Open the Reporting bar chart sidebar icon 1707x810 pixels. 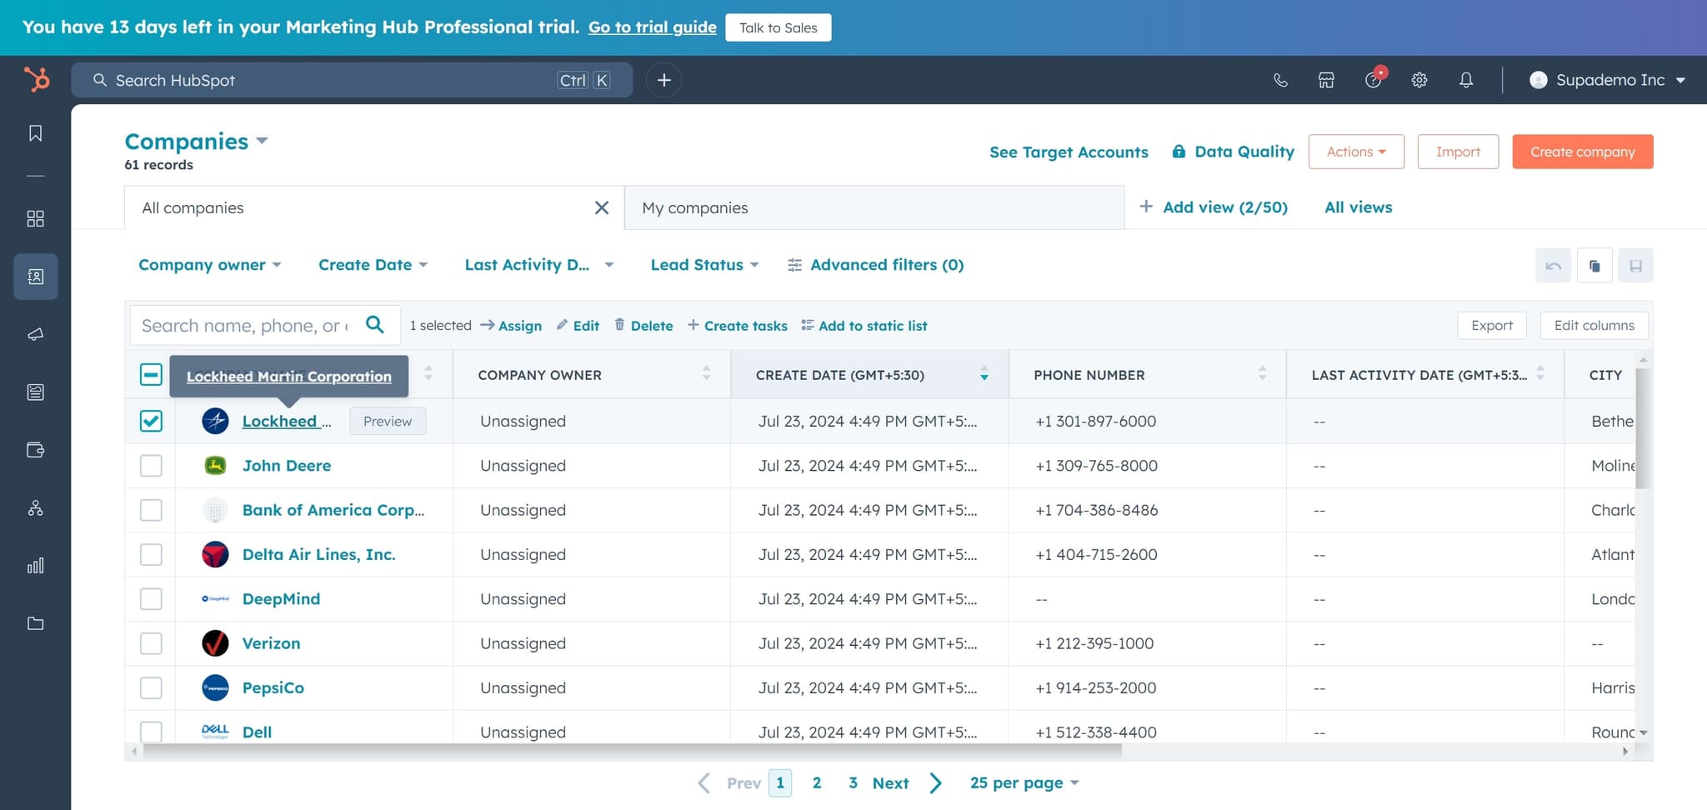(x=35, y=566)
